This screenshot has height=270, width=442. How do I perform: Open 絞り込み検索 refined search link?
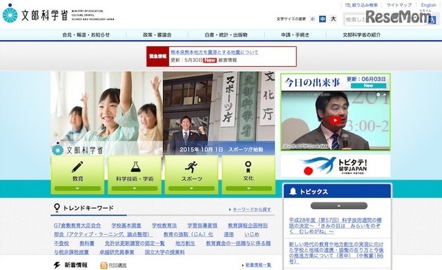pyautogui.click(x=362, y=5)
